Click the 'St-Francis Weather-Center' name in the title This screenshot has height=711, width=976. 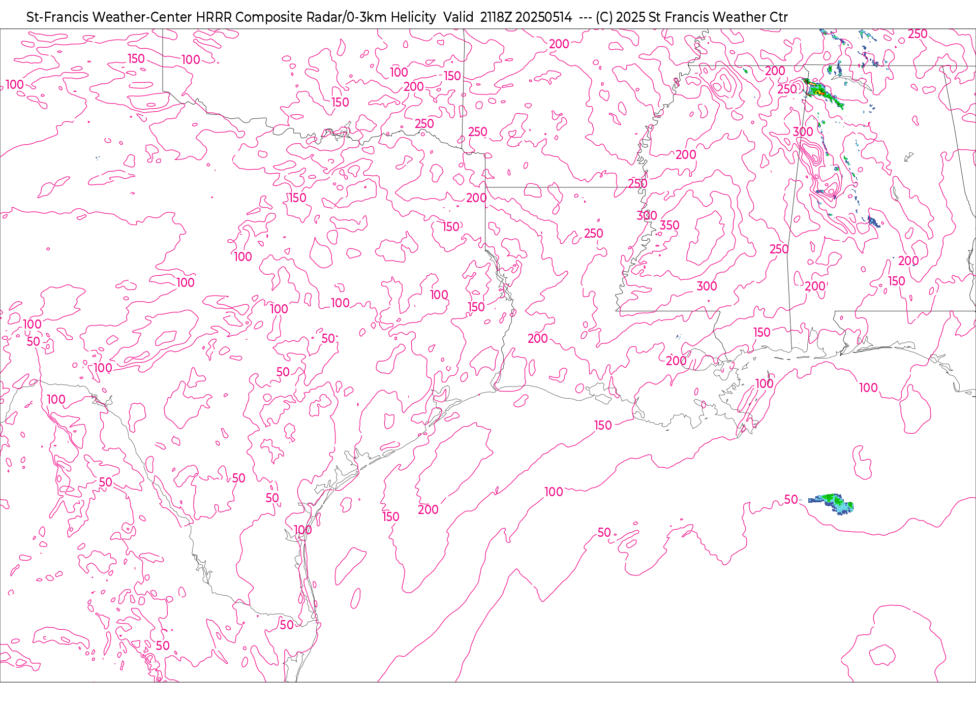click(x=109, y=17)
